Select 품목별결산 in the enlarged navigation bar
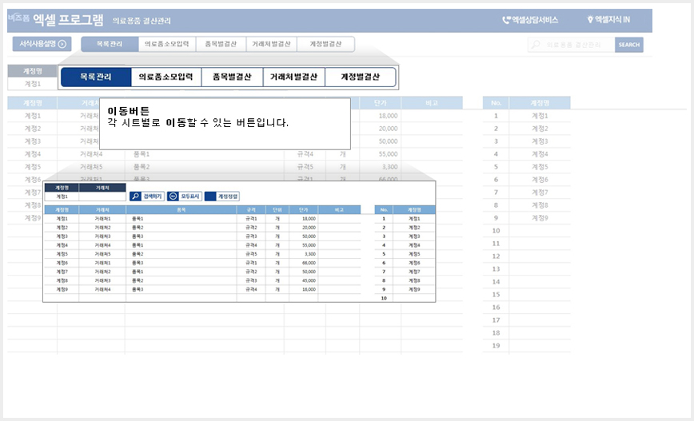The height and width of the screenshot is (421, 694). tap(232, 77)
